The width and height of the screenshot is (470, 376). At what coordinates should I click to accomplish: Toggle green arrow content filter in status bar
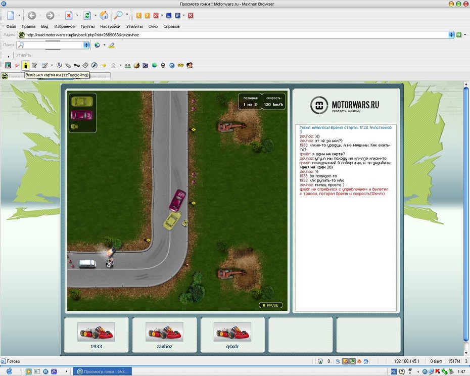pyautogui.click(x=352, y=361)
